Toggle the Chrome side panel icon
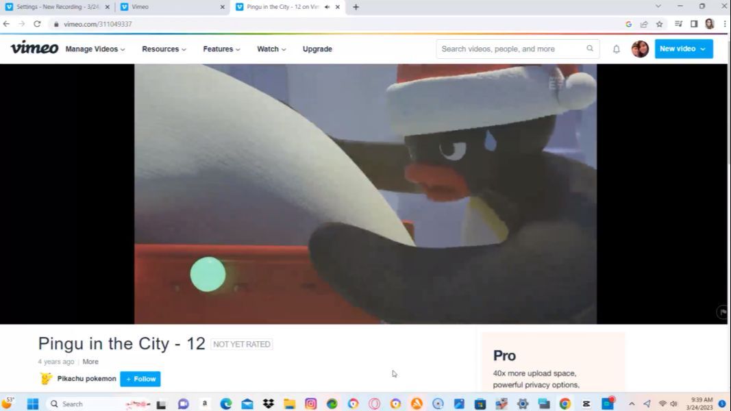 click(x=694, y=24)
